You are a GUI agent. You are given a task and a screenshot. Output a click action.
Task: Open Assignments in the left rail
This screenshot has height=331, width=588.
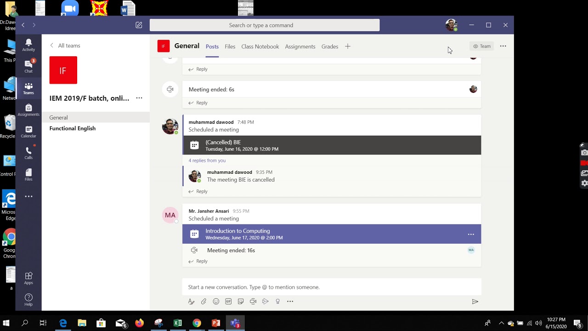tap(28, 110)
